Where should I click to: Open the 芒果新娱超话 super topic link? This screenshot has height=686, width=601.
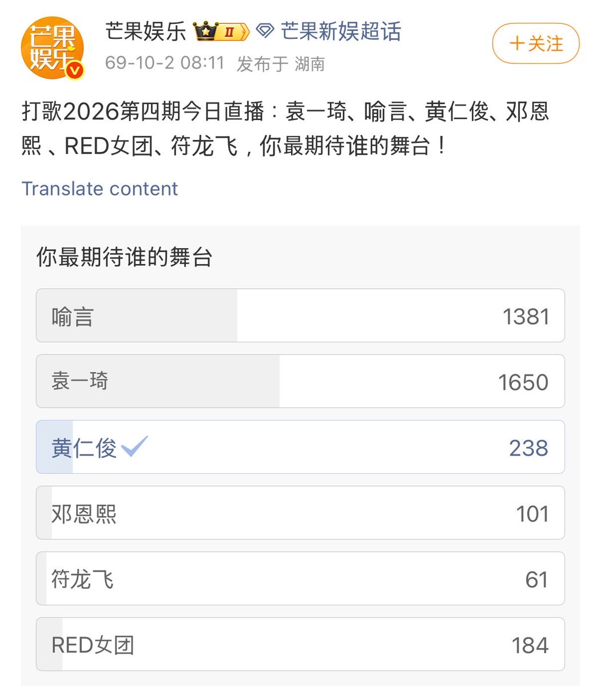[x=341, y=31]
